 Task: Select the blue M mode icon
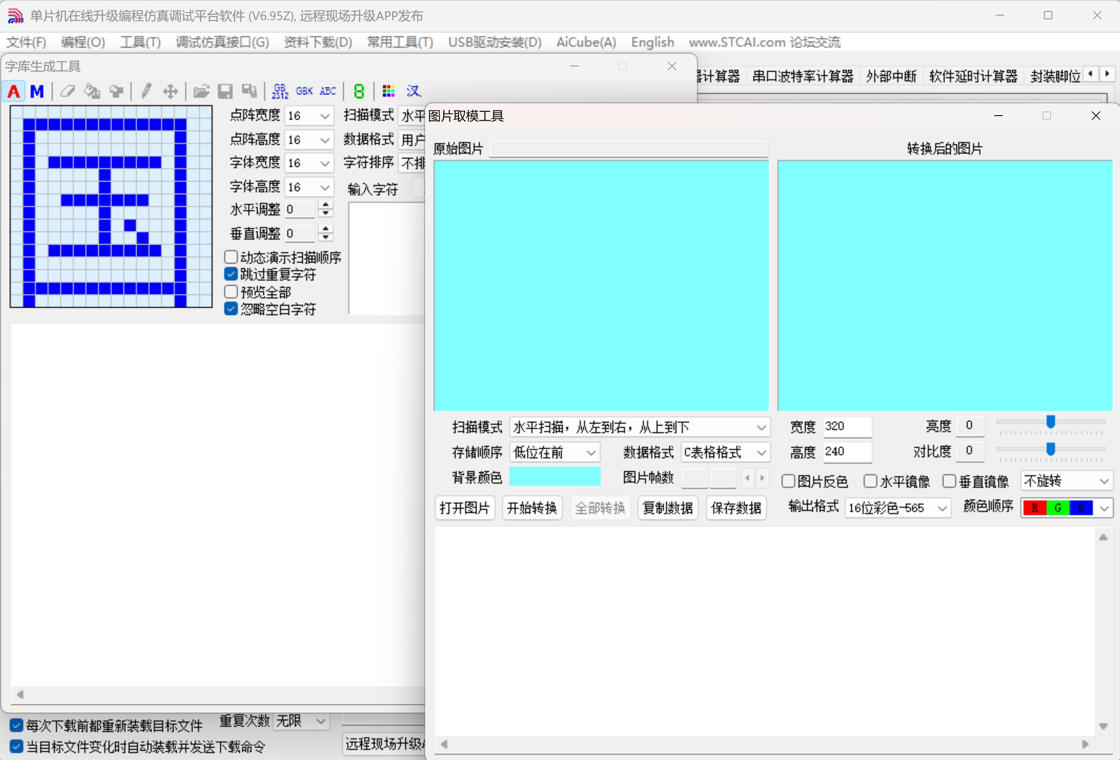[x=37, y=91]
